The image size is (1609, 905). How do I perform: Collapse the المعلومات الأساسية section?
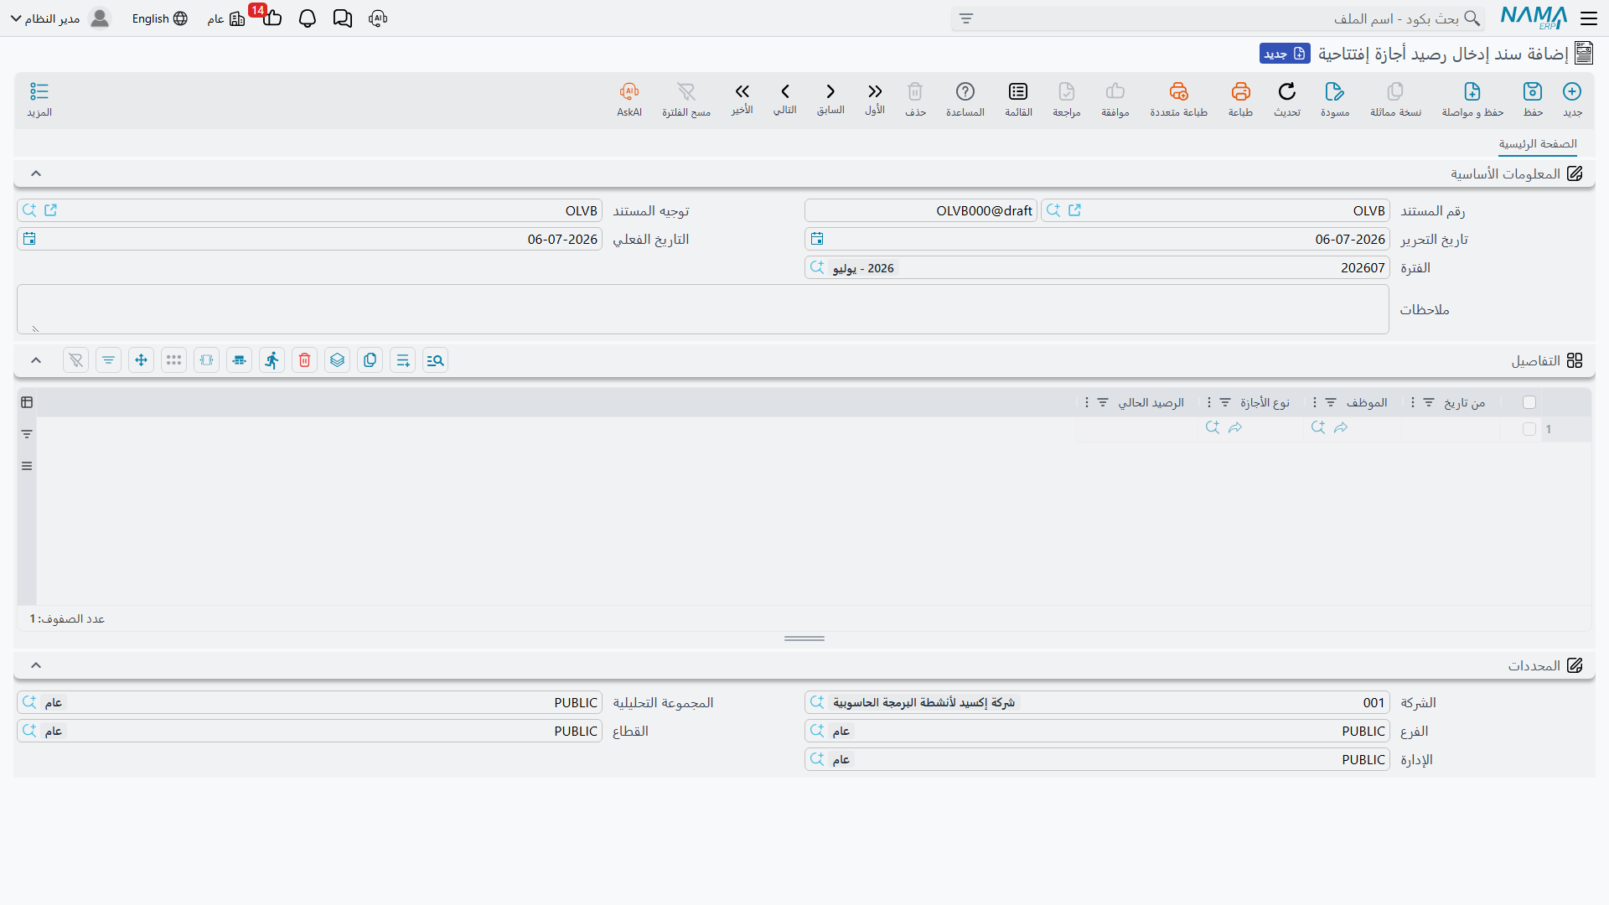pyautogui.click(x=36, y=173)
